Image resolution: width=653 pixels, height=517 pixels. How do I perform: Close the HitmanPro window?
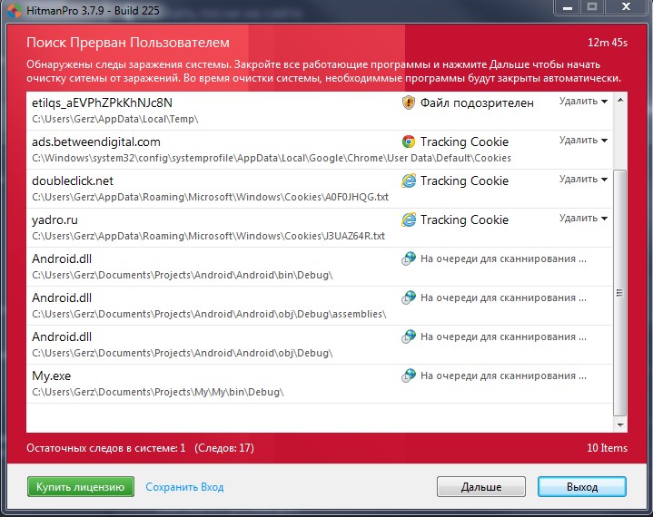click(626, 7)
